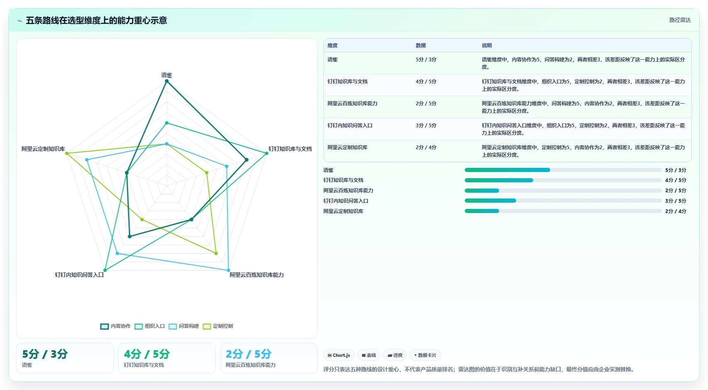The image size is (708, 390).
Task: Click the 表格 tag chip
Action: pos(369,355)
